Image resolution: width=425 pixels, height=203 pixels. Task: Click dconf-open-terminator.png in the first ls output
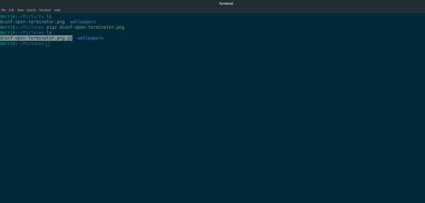[32, 22]
